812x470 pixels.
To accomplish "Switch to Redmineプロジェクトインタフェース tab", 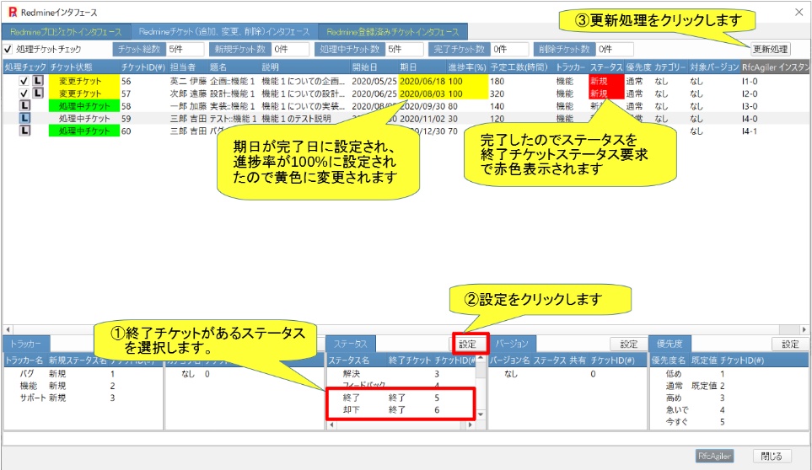I will pos(66,31).
